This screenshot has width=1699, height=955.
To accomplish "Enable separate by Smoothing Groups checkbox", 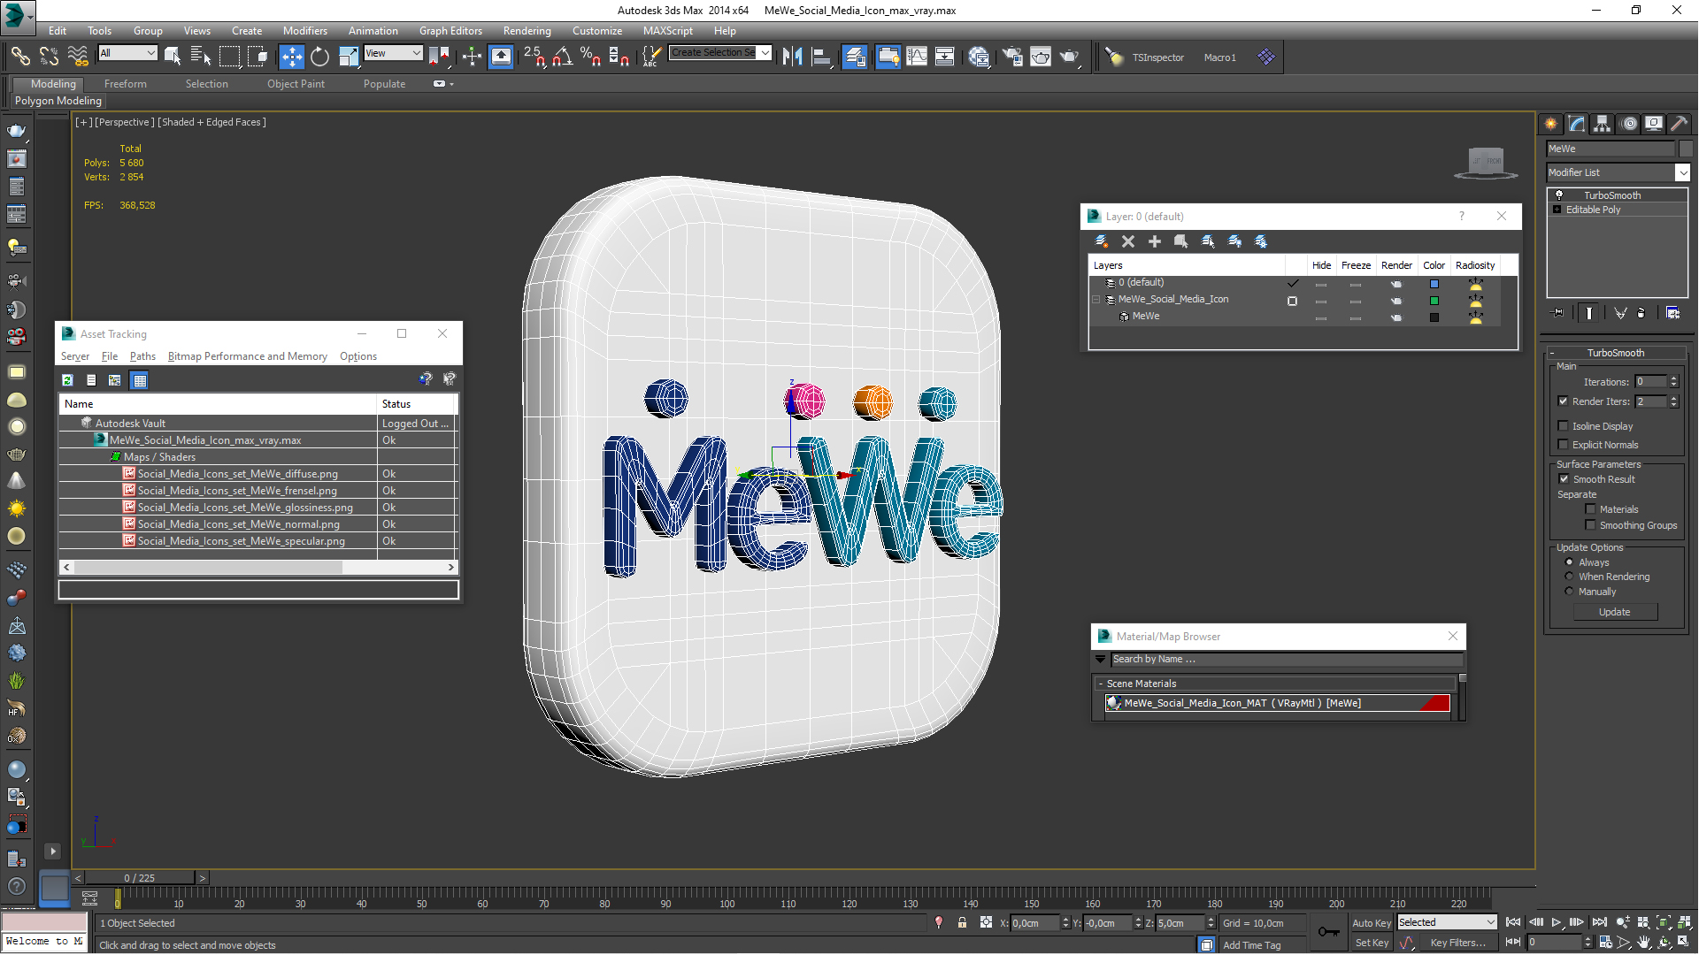I will [x=1591, y=525].
